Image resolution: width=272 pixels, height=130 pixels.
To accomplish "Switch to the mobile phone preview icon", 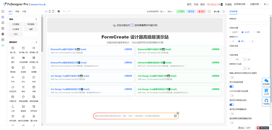I will pos(53,11).
